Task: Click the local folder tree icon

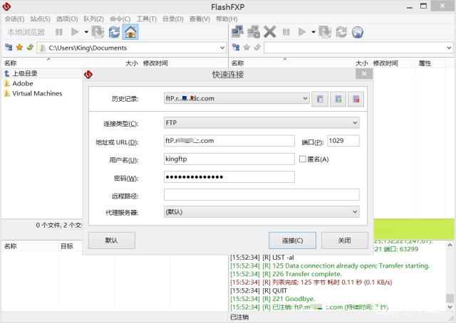Action: [x=9, y=48]
